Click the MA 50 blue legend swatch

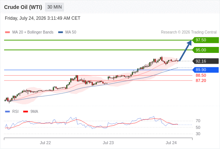60,32
